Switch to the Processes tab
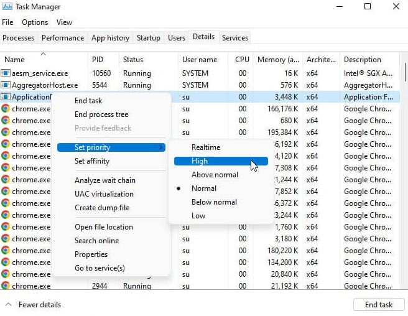 18,38
